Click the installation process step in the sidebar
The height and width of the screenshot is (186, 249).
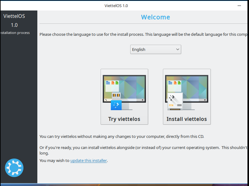point(15,33)
